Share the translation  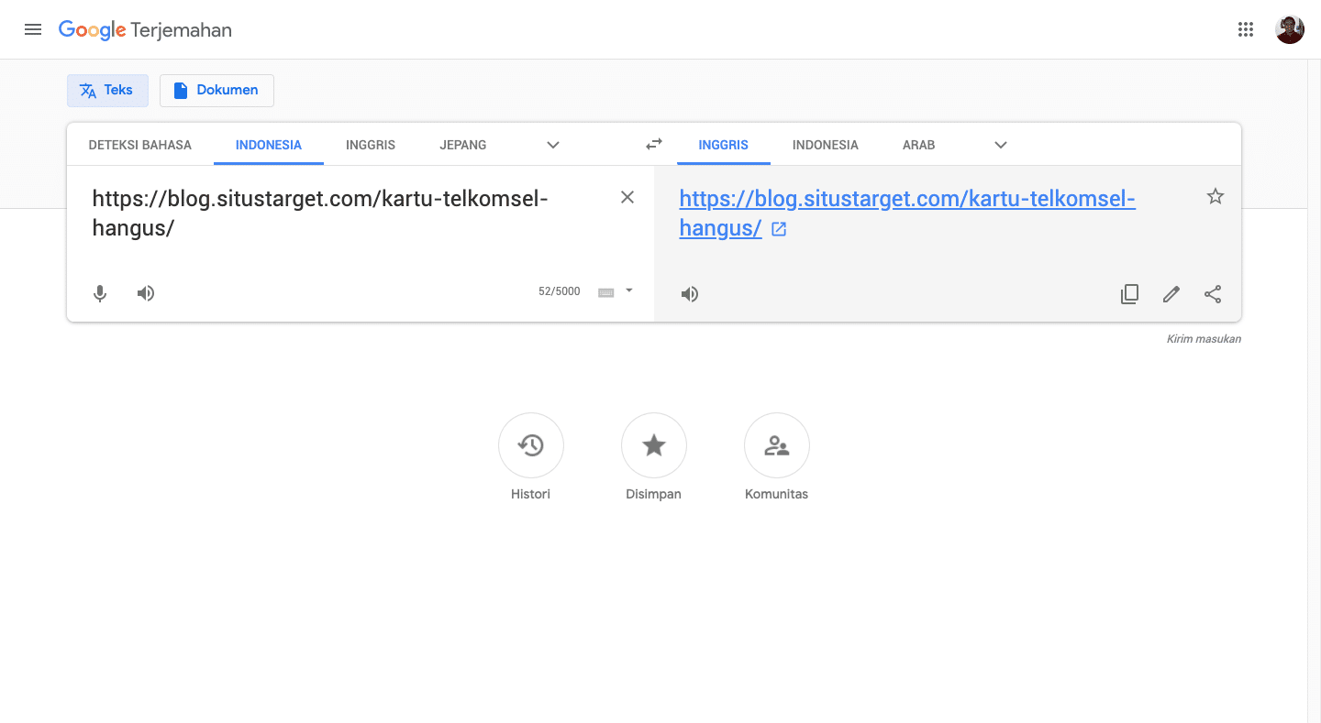point(1213,294)
